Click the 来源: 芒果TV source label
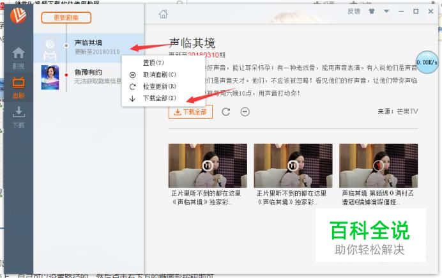The width and height of the screenshot is (442, 278). 398,111
